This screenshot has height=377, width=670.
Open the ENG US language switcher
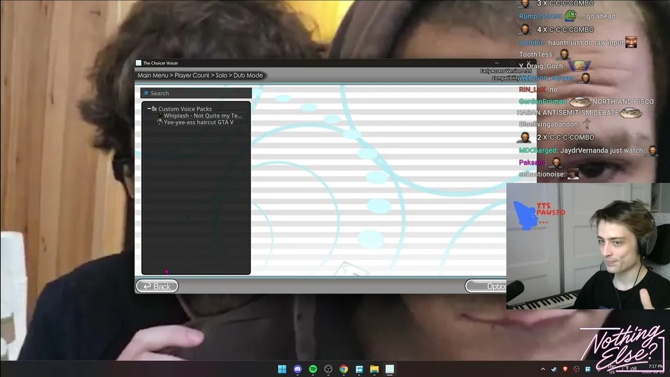pos(612,369)
